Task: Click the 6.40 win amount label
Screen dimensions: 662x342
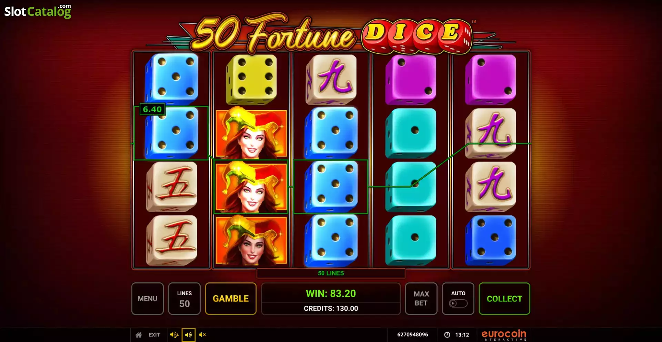Action: pyautogui.click(x=152, y=110)
